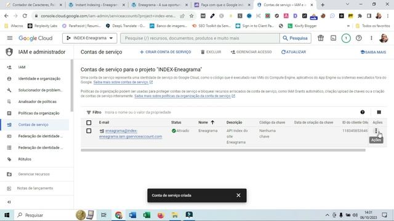Click Criar conta de serviço

click(x=166, y=52)
